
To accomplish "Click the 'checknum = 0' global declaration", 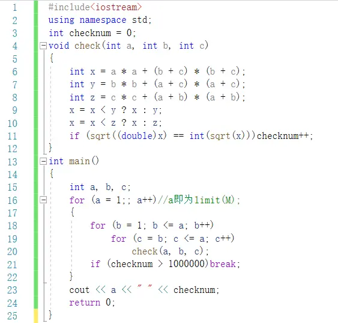I will pos(92,33).
